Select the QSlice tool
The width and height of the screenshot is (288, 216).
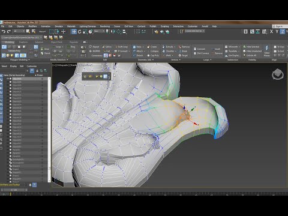point(107,47)
